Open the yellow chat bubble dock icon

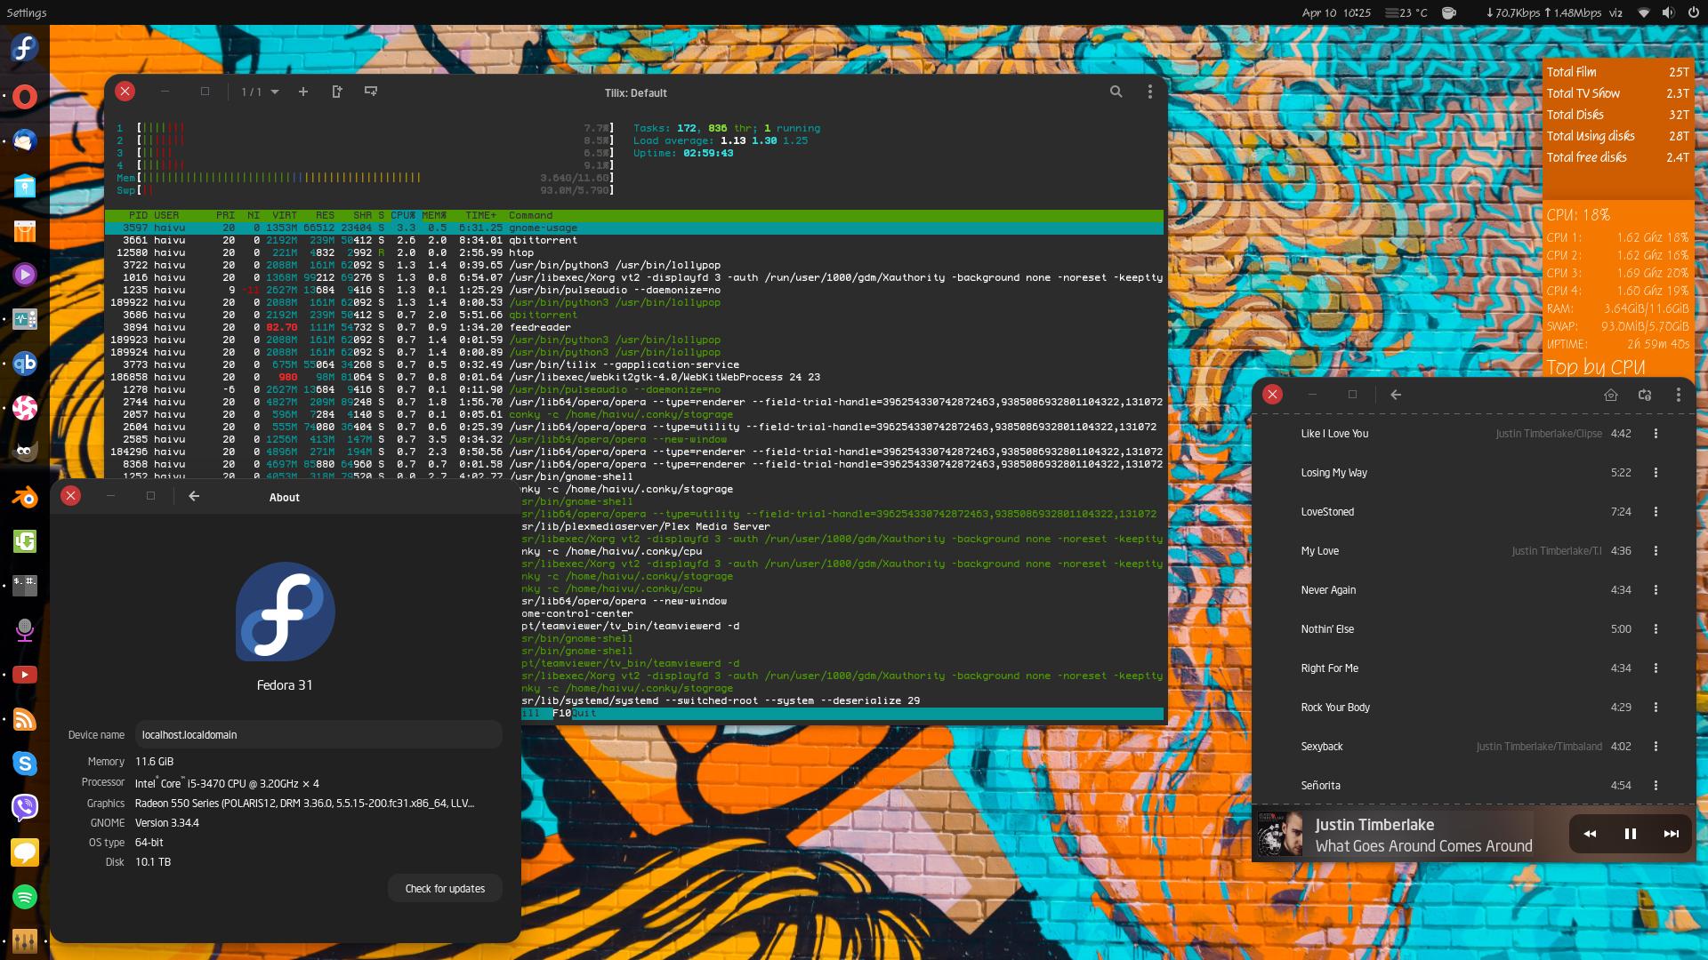tap(25, 852)
